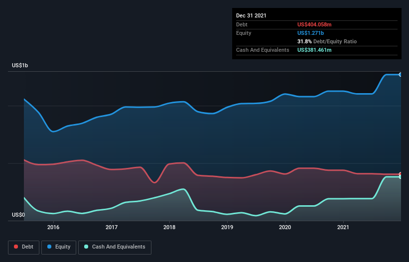Screen dimensions: 409x262
Task: Click the 2017 x-axis label
Action: tap(112, 227)
